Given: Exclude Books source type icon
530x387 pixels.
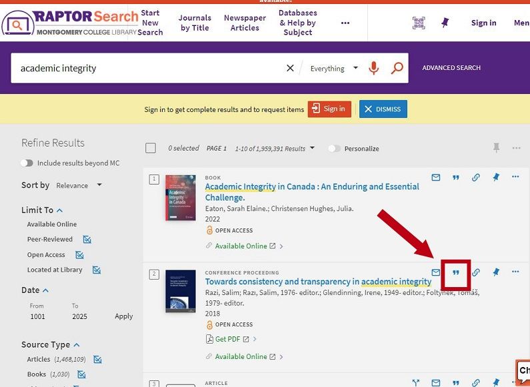Looking at the screenshot, I should pyautogui.click(x=81, y=374).
